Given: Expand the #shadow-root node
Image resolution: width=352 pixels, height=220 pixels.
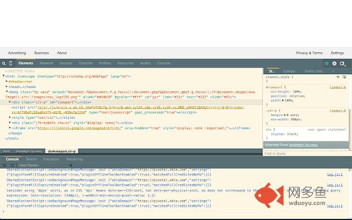Looking at the screenshot, I should [x=7, y=81].
